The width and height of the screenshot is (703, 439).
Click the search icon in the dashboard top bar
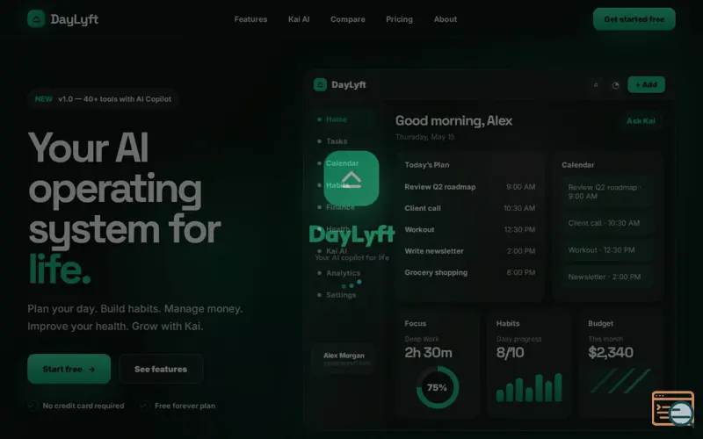pyautogui.click(x=596, y=84)
